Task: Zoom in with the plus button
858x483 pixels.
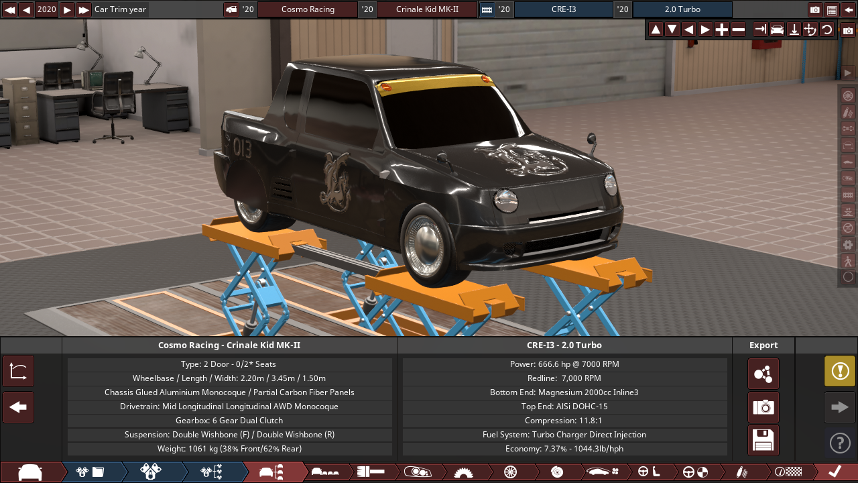Action: pyautogui.click(x=721, y=30)
